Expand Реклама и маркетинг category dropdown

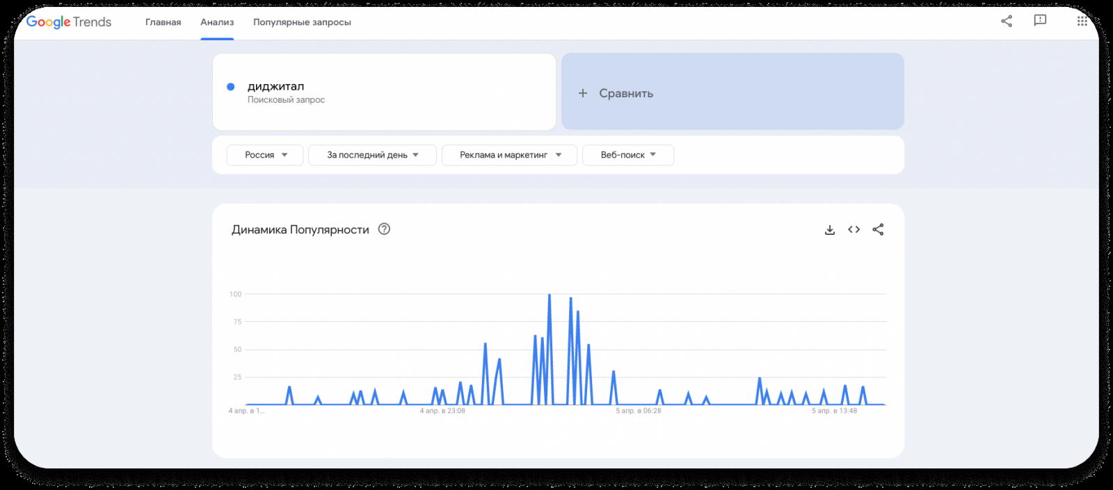[x=509, y=155]
